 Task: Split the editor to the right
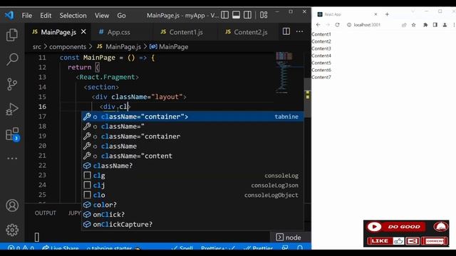tap(286, 31)
